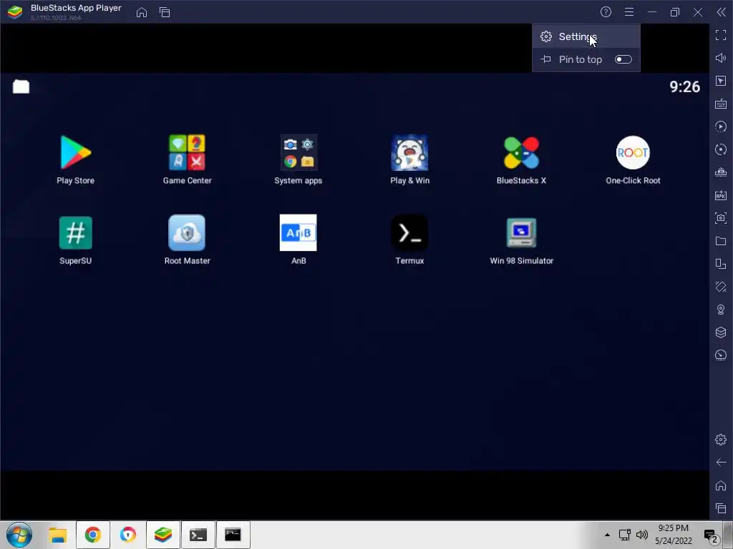
Task: Show recent apps from the sidebar
Action: point(721,508)
